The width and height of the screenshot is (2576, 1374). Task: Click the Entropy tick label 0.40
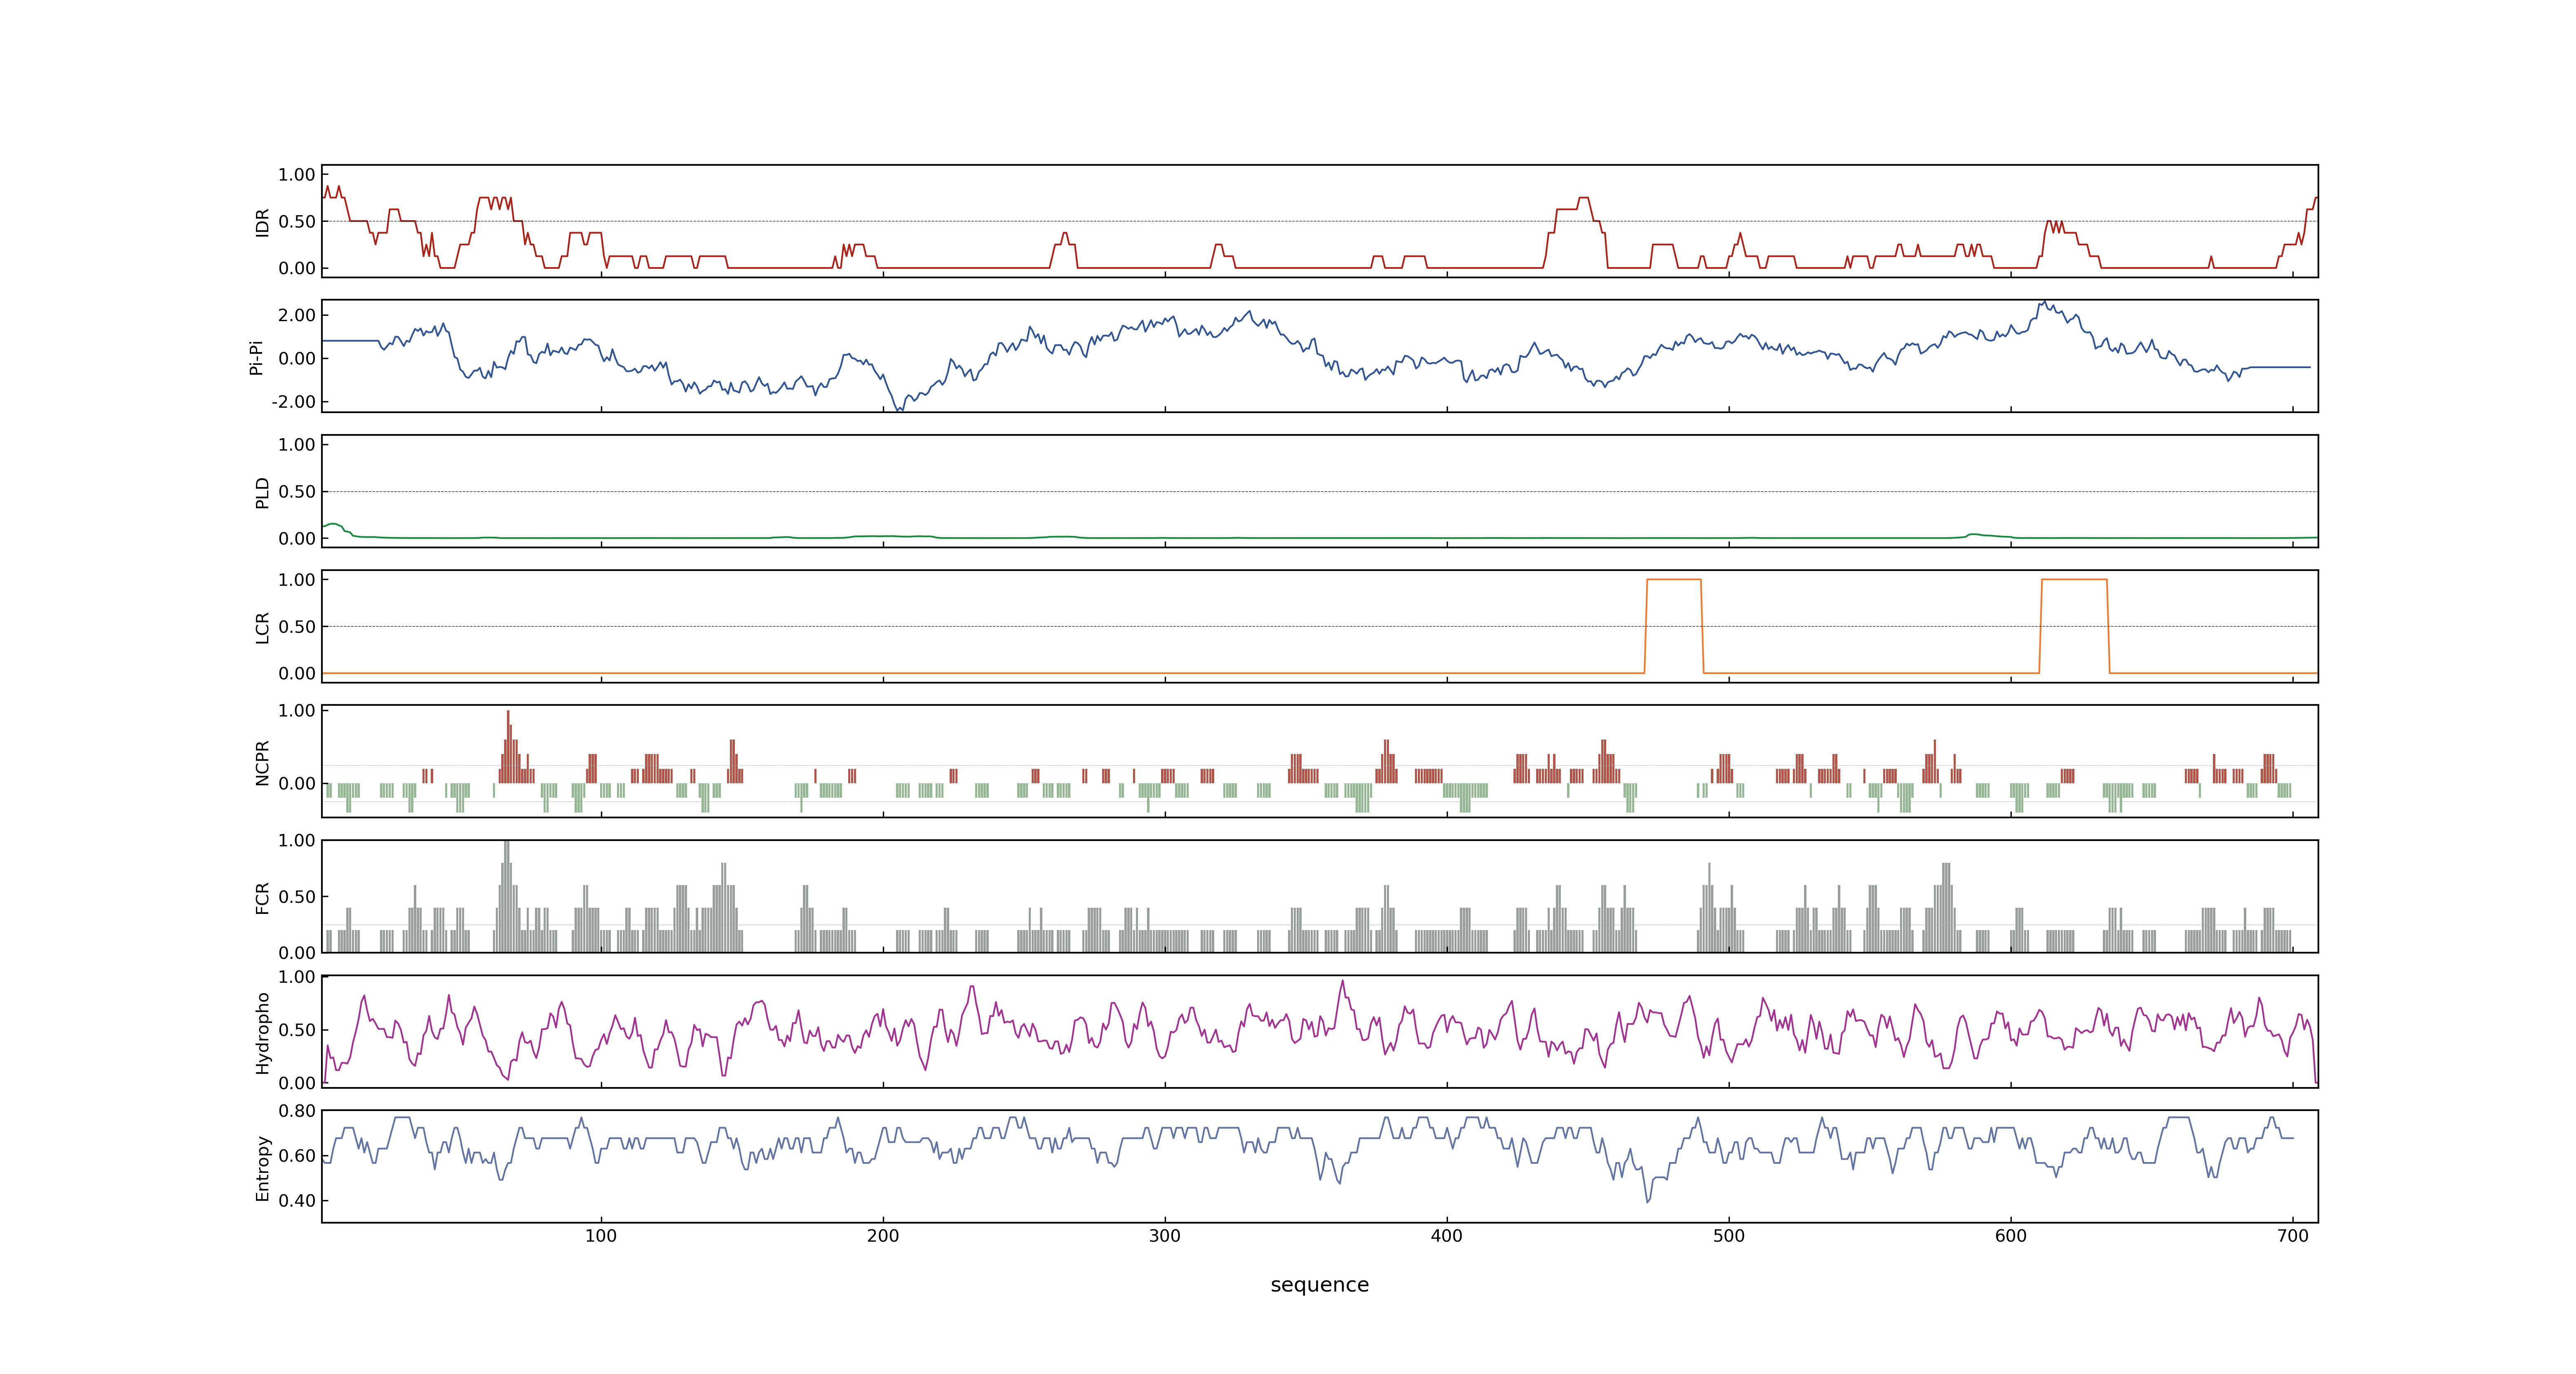click(297, 1201)
